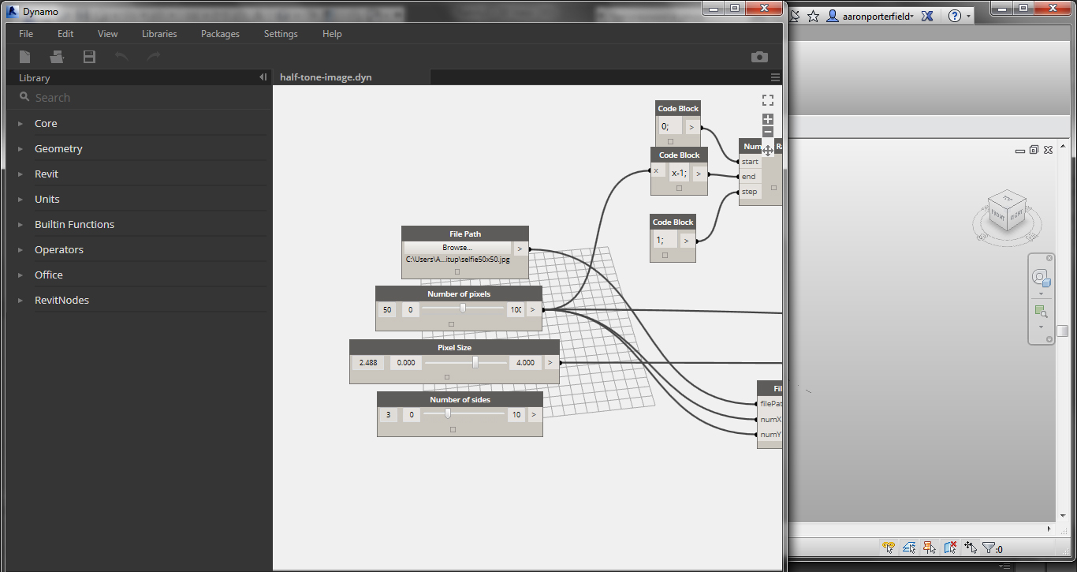Toggle preview square on the 1; Code Block
The image size is (1077, 572).
coord(665,255)
